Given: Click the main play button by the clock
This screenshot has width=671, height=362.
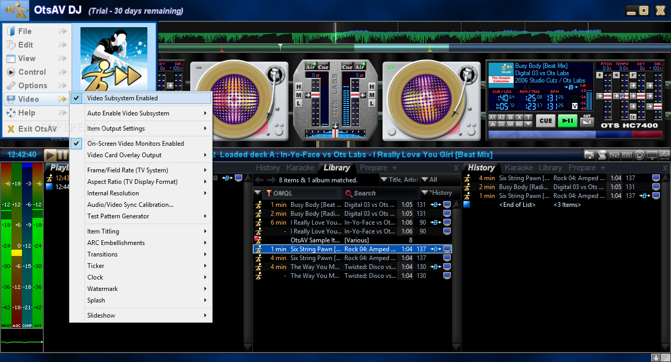Looking at the screenshot, I should tap(51, 155).
